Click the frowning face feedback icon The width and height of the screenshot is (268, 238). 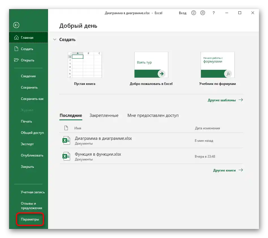coord(202,13)
